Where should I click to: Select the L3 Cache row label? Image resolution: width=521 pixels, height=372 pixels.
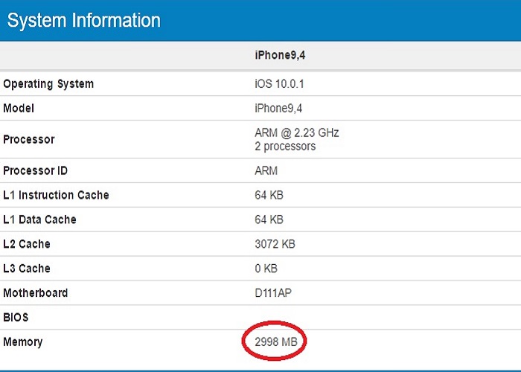click(x=28, y=269)
